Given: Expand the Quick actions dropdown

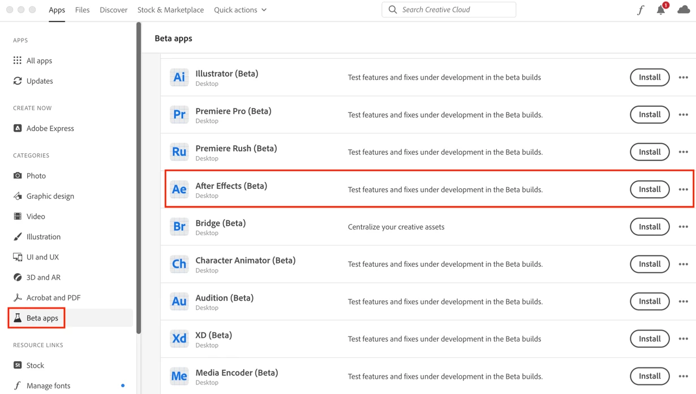Looking at the screenshot, I should (240, 10).
